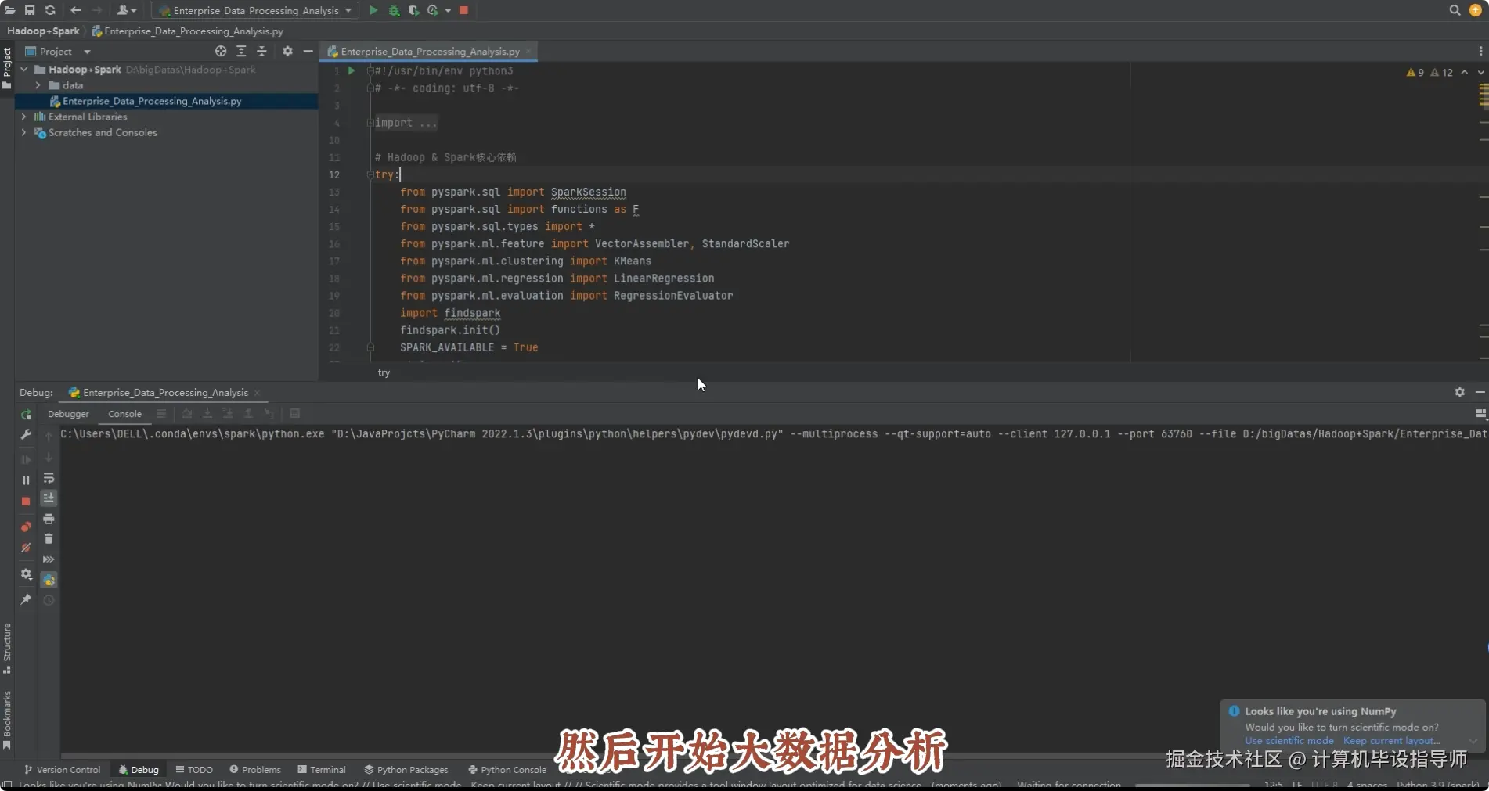Navigate back with the left arrow
This screenshot has width=1489, height=791.
(x=76, y=10)
